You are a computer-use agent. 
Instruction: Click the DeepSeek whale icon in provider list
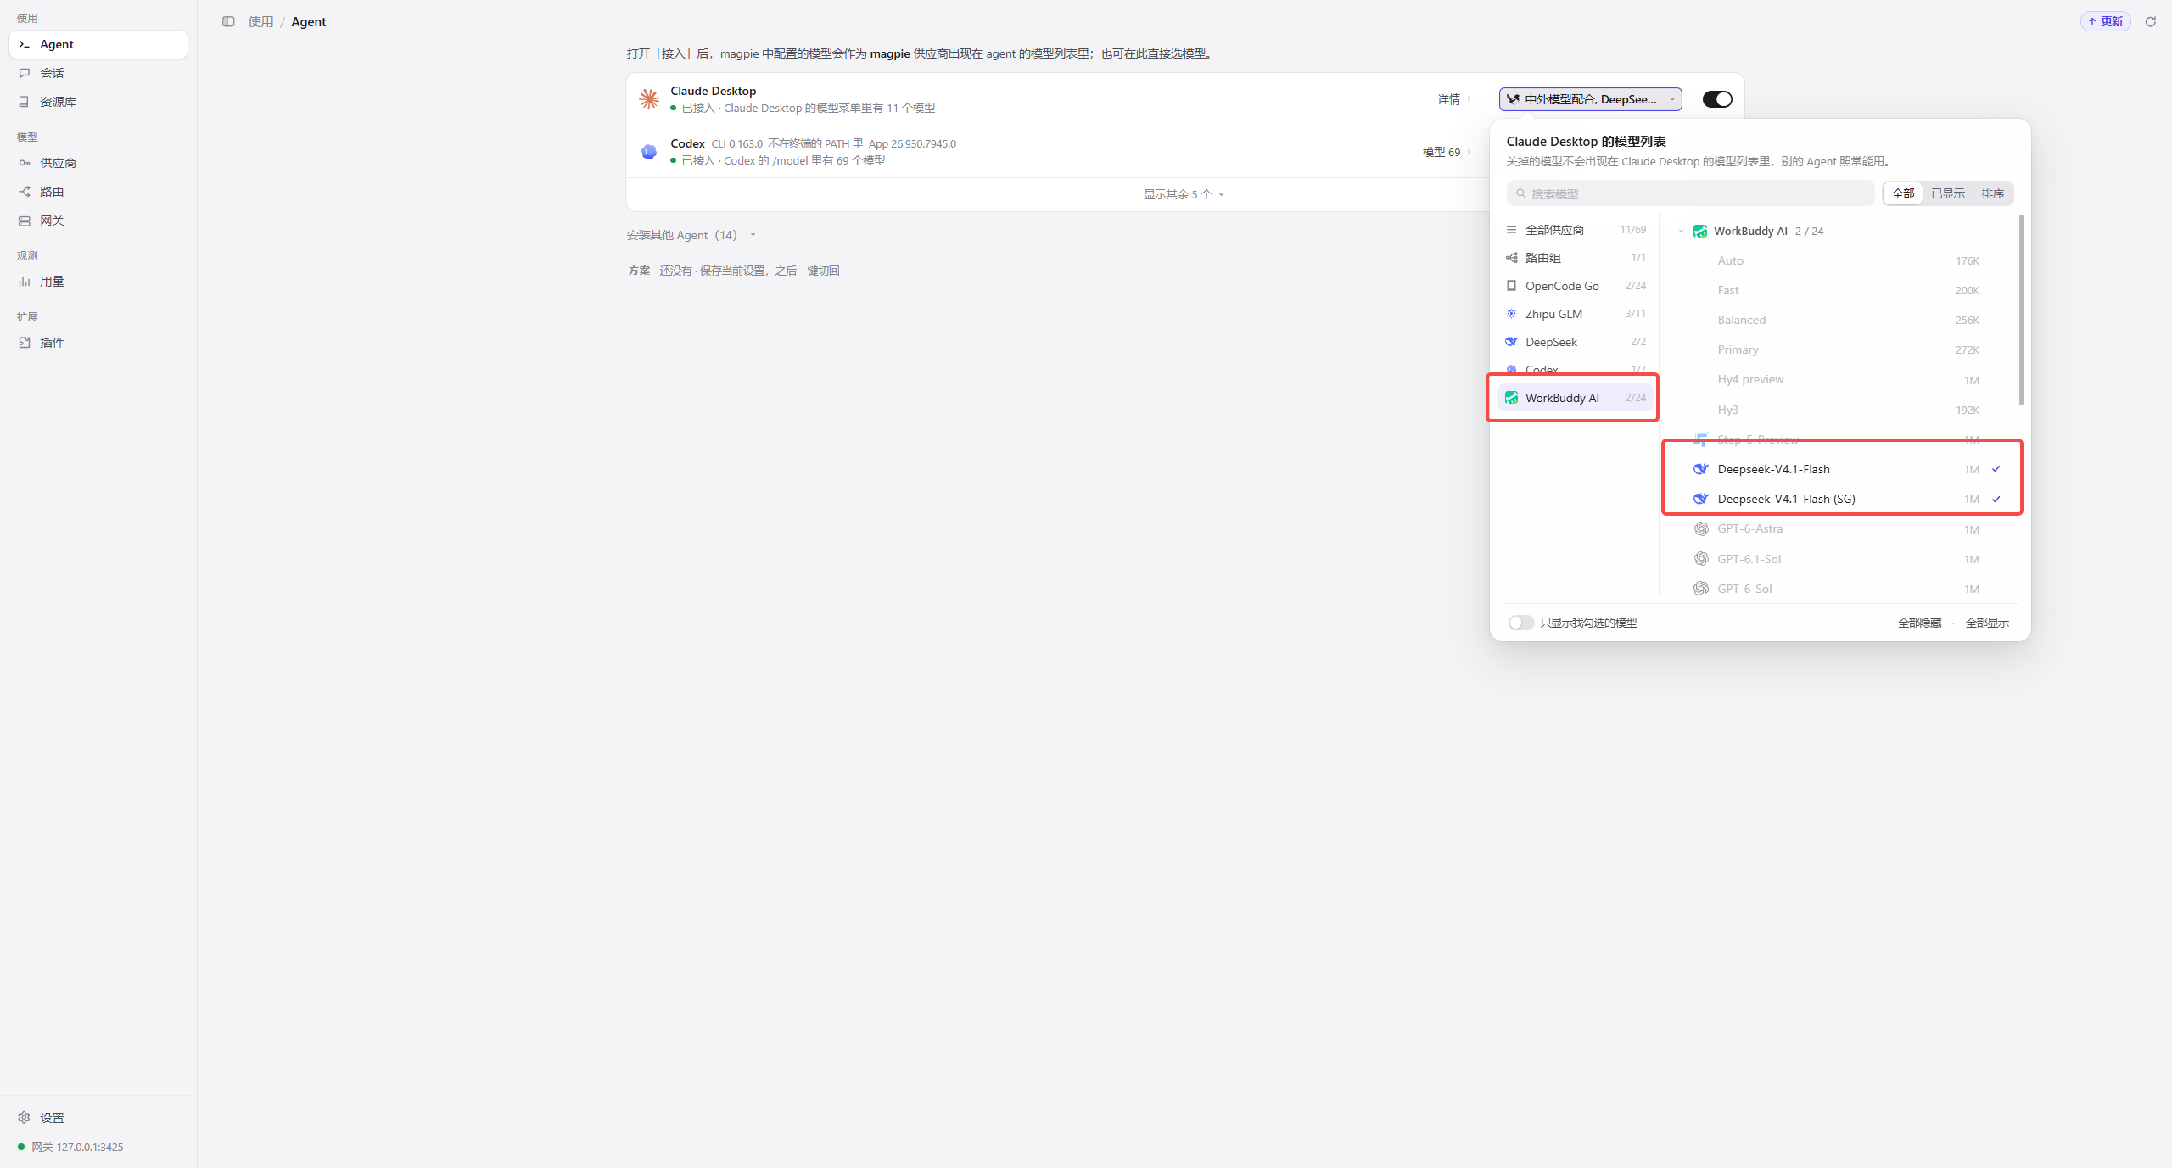click(x=1511, y=342)
